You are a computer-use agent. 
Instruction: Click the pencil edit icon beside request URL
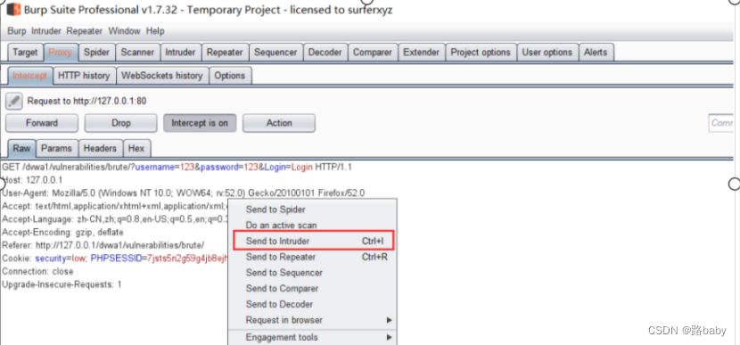14,101
